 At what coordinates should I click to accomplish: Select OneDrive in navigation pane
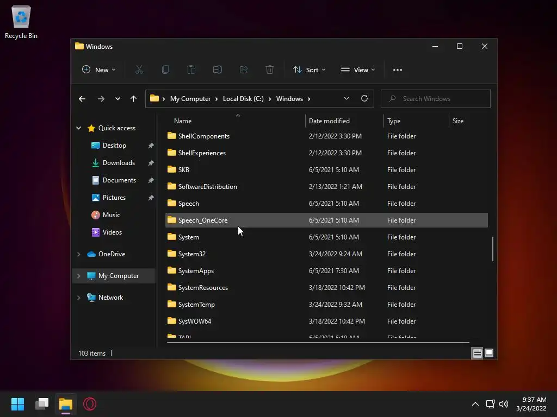click(x=112, y=254)
